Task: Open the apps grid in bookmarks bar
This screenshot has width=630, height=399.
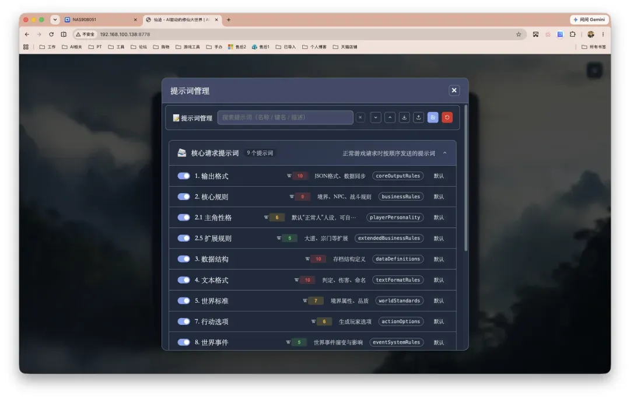Action: tap(26, 47)
